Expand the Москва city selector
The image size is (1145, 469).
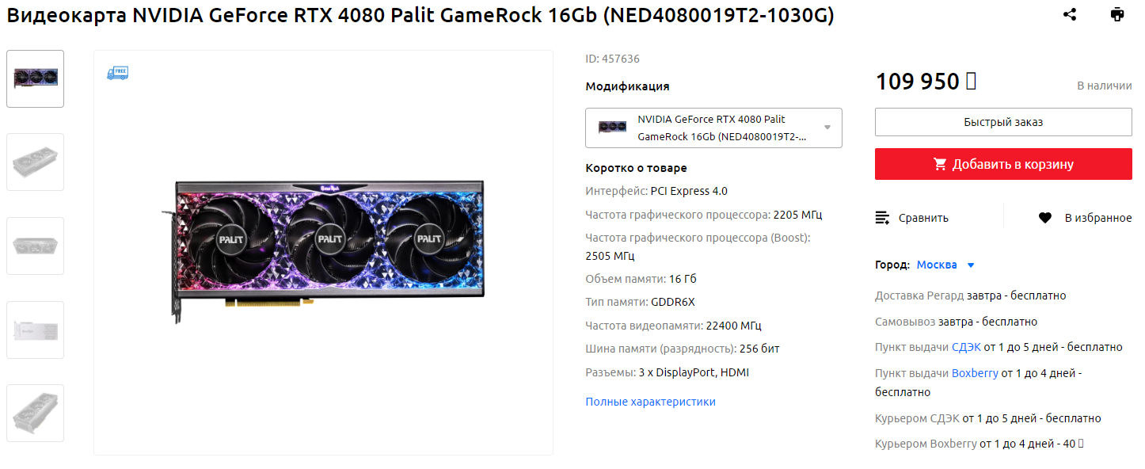[x=945, y=265]
